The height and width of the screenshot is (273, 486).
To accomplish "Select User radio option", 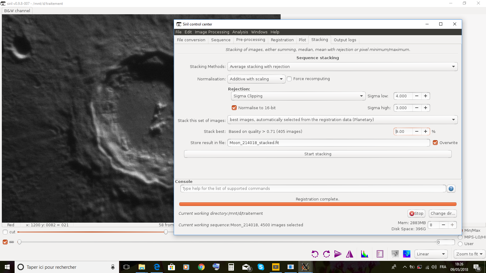I will [460, 244].
